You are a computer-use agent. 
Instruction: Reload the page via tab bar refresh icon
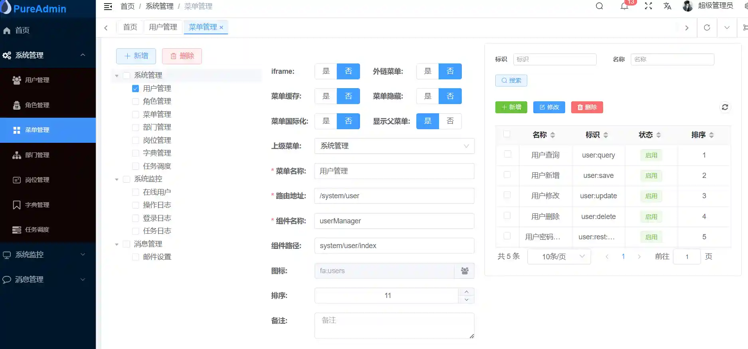pyautogui.click(x=707, y=28)
